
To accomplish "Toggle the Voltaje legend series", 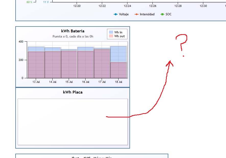I will 121,14.
